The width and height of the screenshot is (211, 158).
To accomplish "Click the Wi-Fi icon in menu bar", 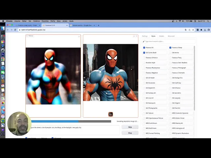I will [x=180, y=21].
